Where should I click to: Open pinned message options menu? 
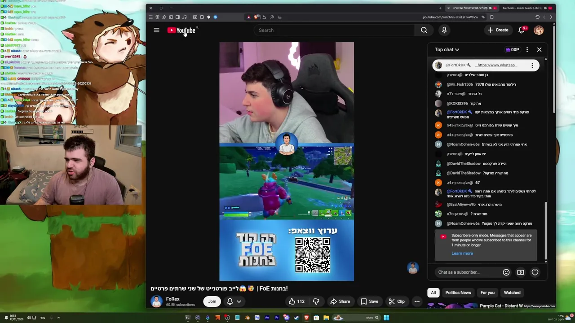click(532, 65)
